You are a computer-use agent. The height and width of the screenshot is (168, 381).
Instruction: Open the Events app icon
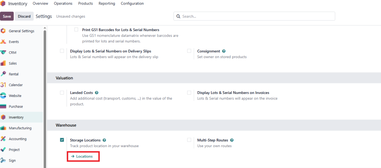[x=3, y=42]
